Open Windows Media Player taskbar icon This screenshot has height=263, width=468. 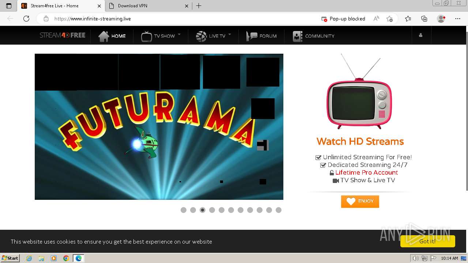[x=54, y=258]
